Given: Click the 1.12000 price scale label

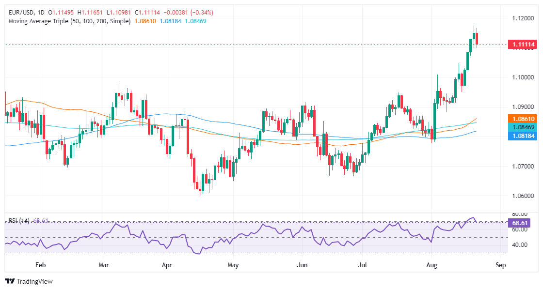Looking at the screenshot, I should pos(523,18).
